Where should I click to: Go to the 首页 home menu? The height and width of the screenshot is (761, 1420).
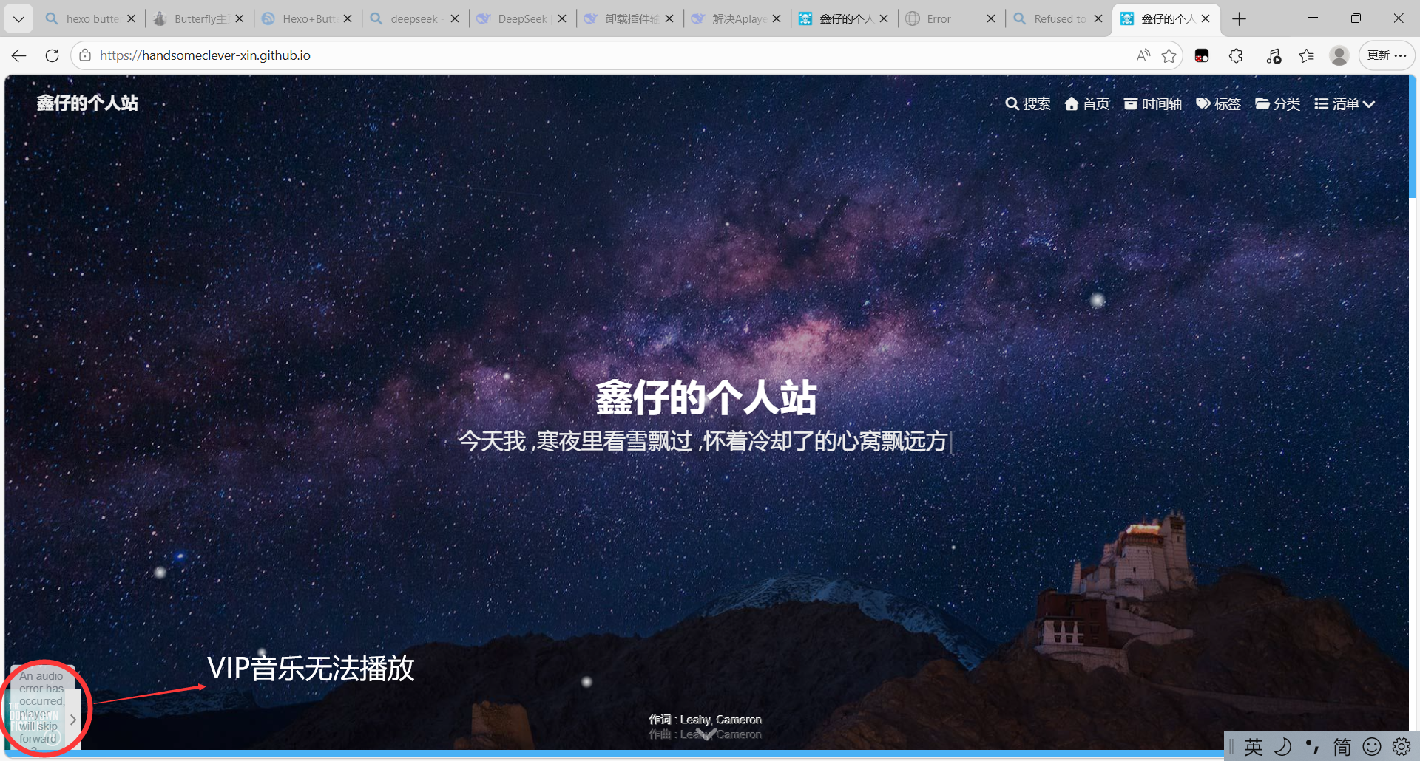pos(1087,104)
